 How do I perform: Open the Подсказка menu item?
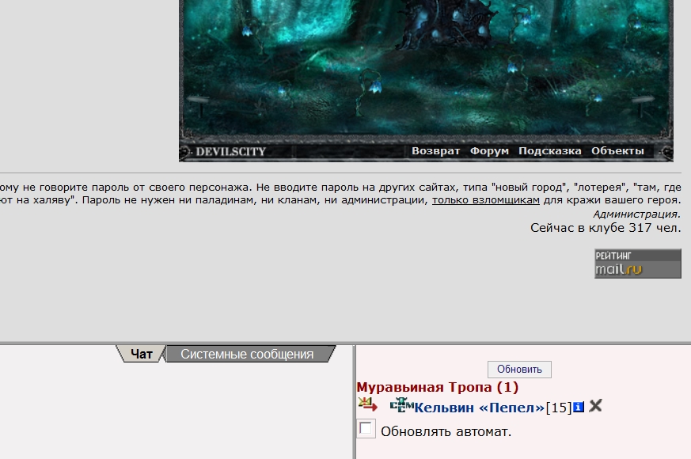pyautogui.click(x=549, y=151)
